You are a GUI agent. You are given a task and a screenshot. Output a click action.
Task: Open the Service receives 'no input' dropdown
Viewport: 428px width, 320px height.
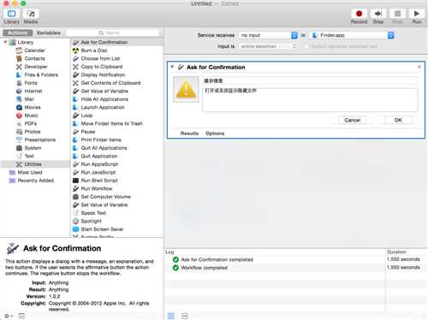click(x=268, y=35)
